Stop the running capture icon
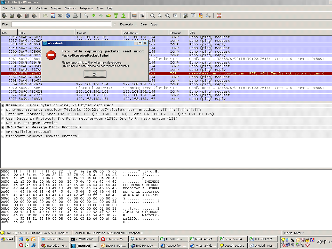 (27, 16)
